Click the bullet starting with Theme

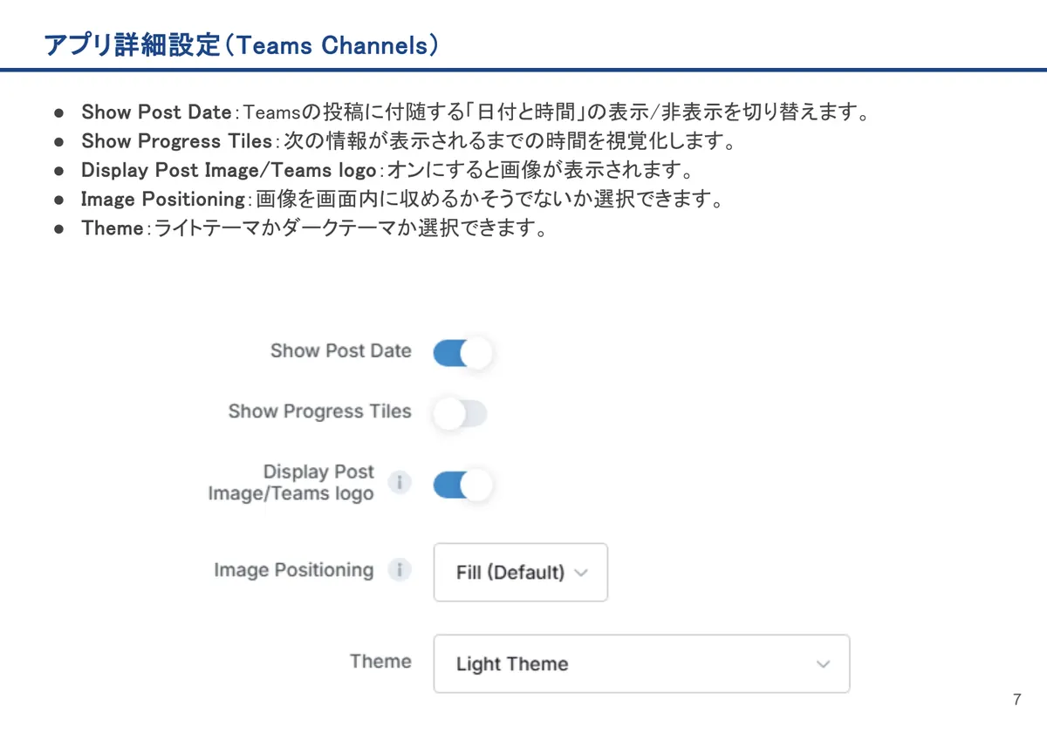click(x=314, y=229)
